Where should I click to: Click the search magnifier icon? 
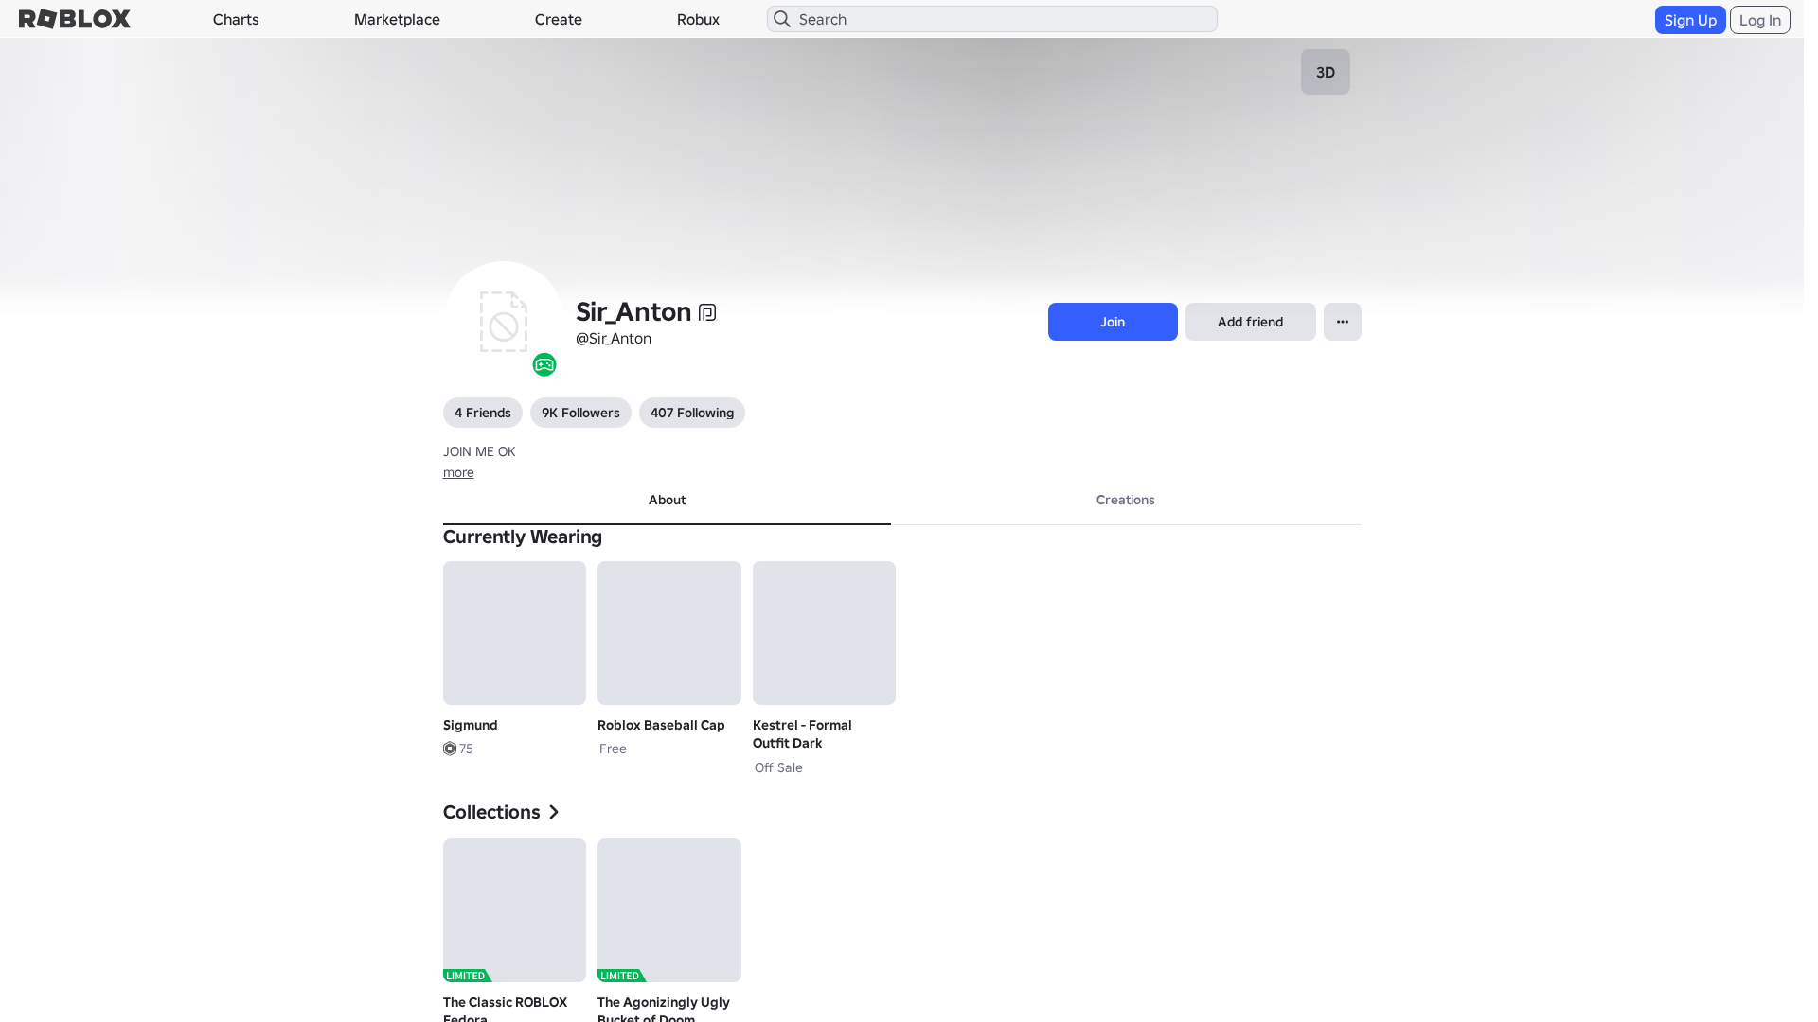(782, 19)
